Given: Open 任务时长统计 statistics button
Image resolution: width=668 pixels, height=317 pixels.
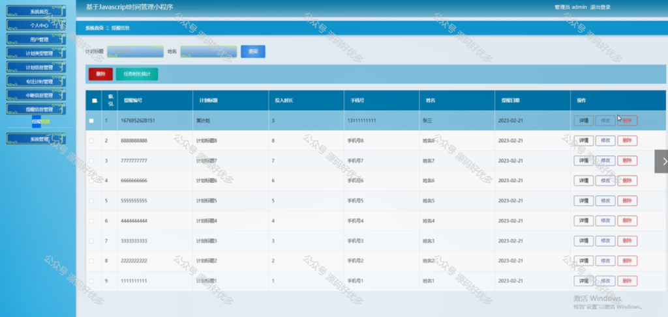Looking at the screenshot, I should click(x=137, y=74).
